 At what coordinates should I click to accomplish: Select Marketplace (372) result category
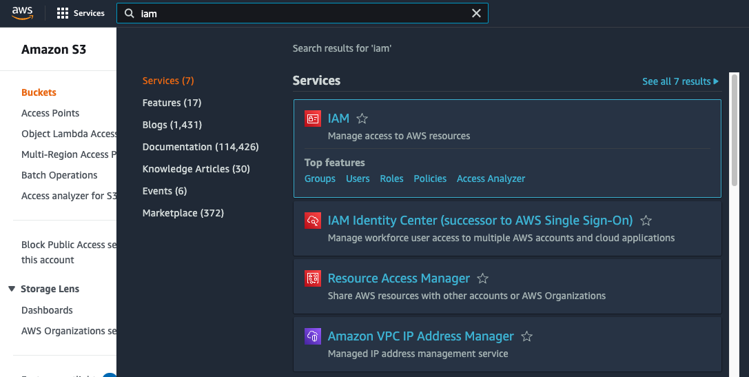[183, 213]
